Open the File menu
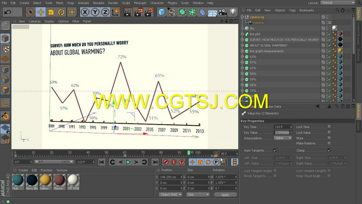The width and height of the screenshot is (362, 204). (5, 3)
